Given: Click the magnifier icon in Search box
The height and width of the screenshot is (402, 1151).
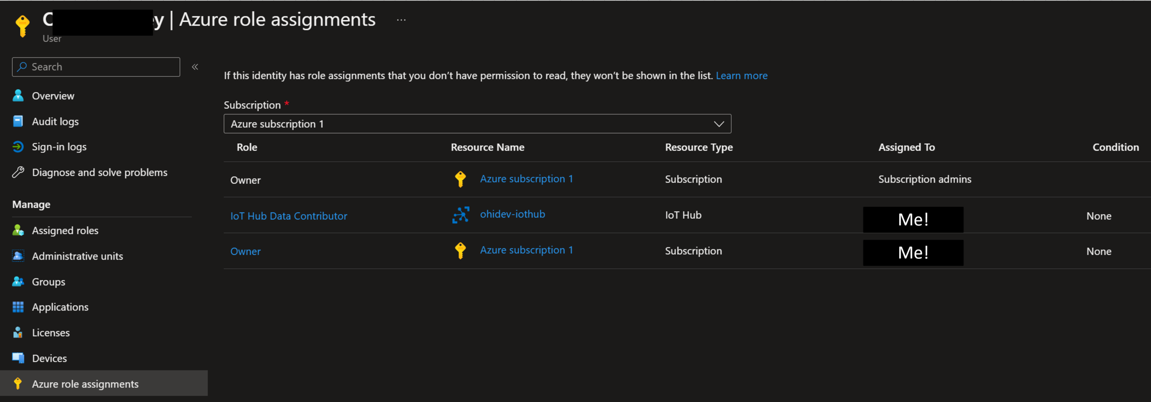Looking at the screenshot, I should 22,67.
